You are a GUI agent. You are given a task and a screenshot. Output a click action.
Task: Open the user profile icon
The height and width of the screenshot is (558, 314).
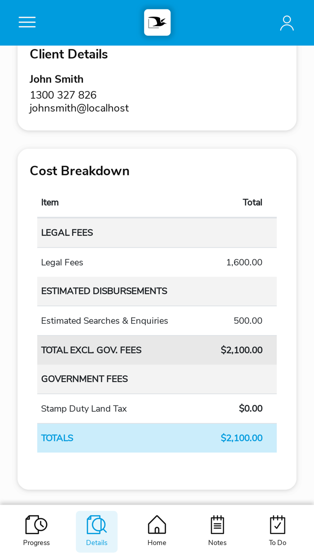tap(287, 22)
